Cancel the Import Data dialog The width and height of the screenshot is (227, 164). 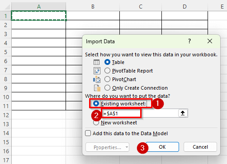(x=200, y=147)
